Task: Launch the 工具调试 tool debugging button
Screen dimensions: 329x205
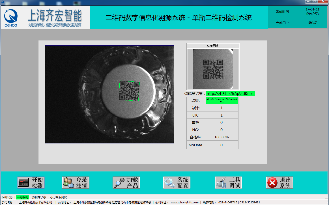Action: coord(228,183)
